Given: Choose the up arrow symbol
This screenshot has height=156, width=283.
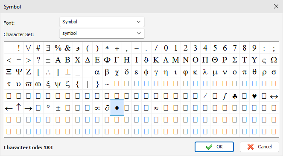Looking at the screenshot, I should 18,108.
